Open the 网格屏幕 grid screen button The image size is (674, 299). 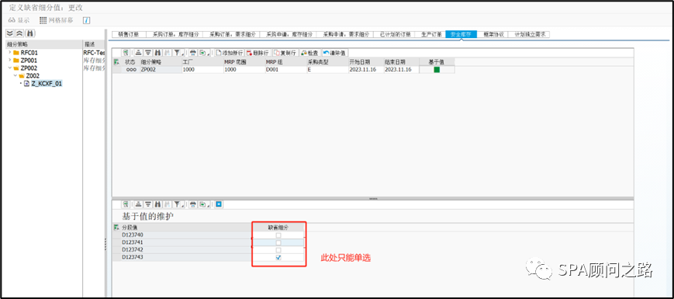point(56,20)
